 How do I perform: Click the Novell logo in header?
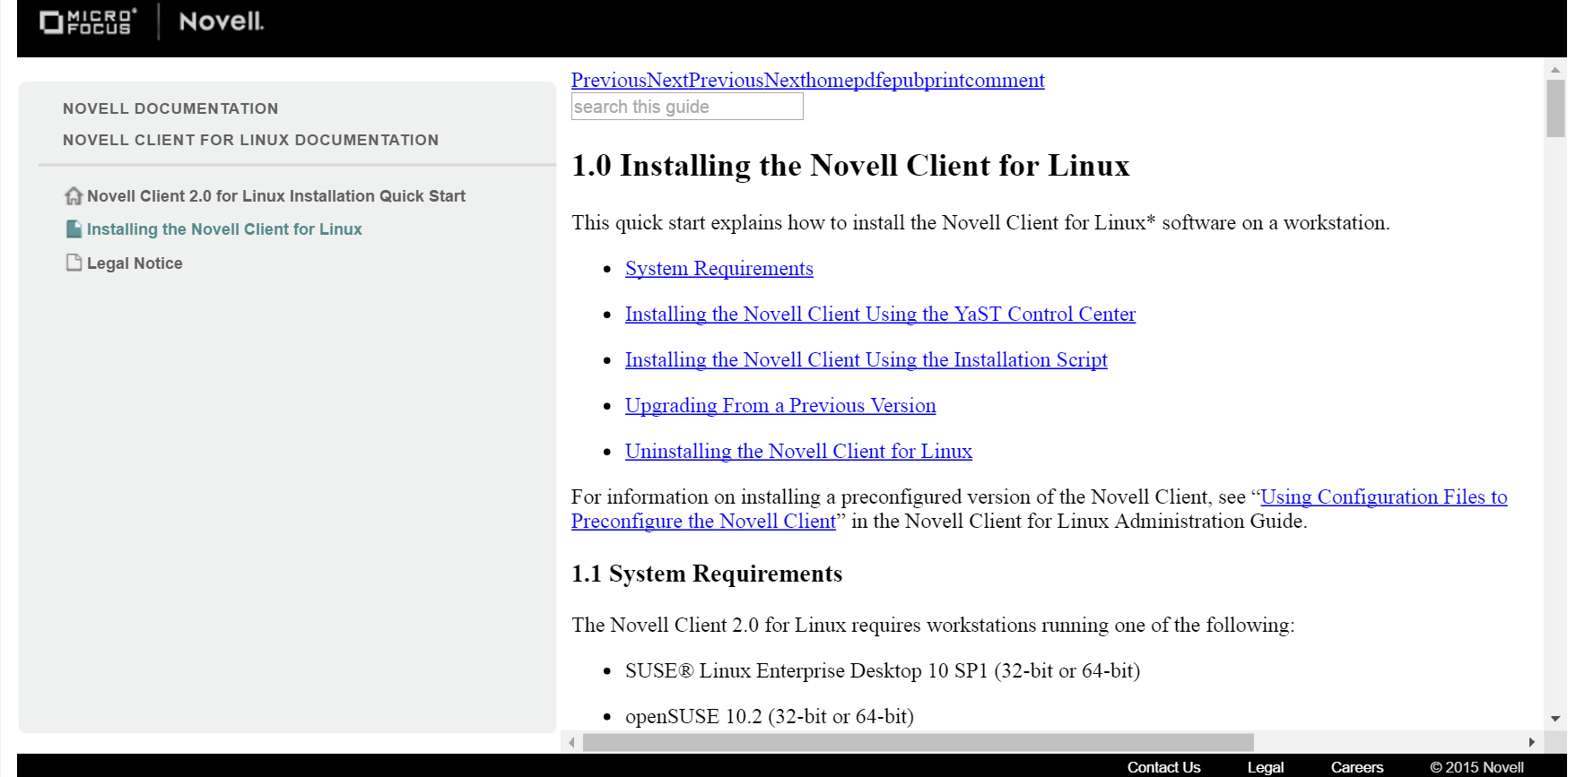pyautogui.click(x=221, y=22)
